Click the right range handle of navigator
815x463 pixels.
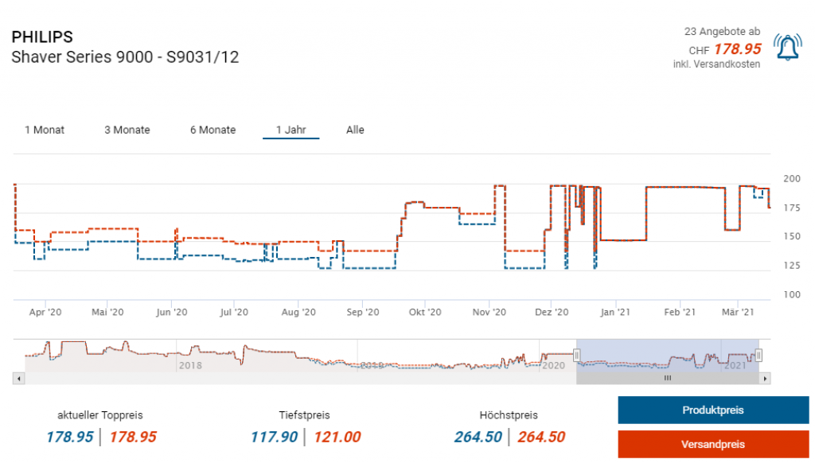[x=758, y=356]
